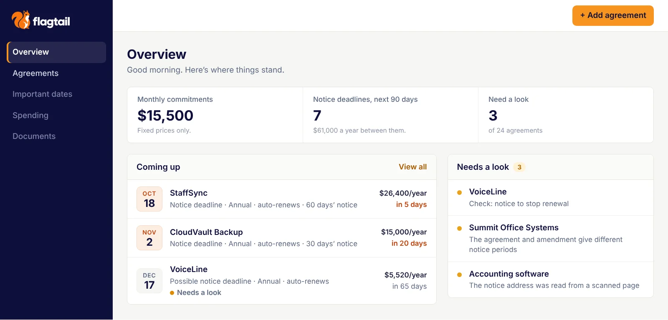Image resolution: width=668 pixels, height=320 pixels.
Task: Click '$61,000 a year between them' text
Action: tap(359, 131)
